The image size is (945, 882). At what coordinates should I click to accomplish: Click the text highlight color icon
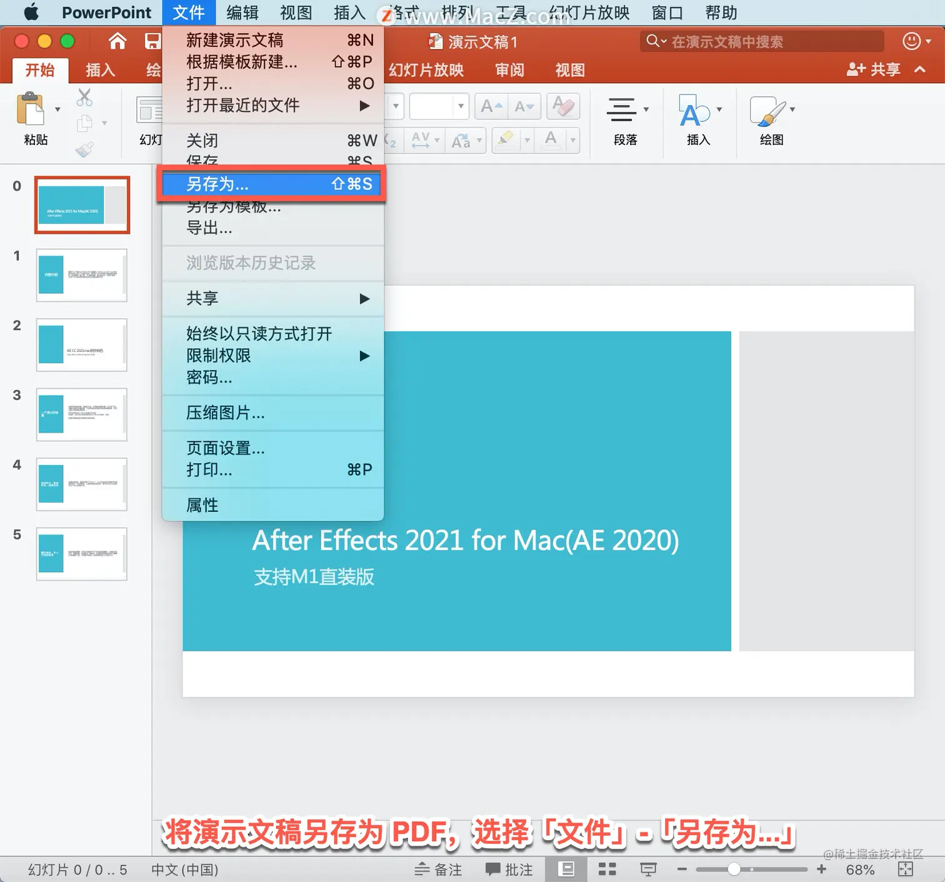[x=506, y=140]
